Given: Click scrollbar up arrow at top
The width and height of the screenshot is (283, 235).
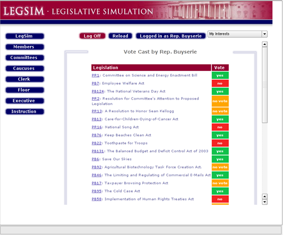Looking at the screenshot, I should tap(265, 44).
